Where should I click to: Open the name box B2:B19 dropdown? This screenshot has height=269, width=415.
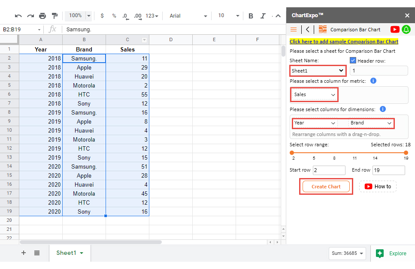tap(39, 30)
